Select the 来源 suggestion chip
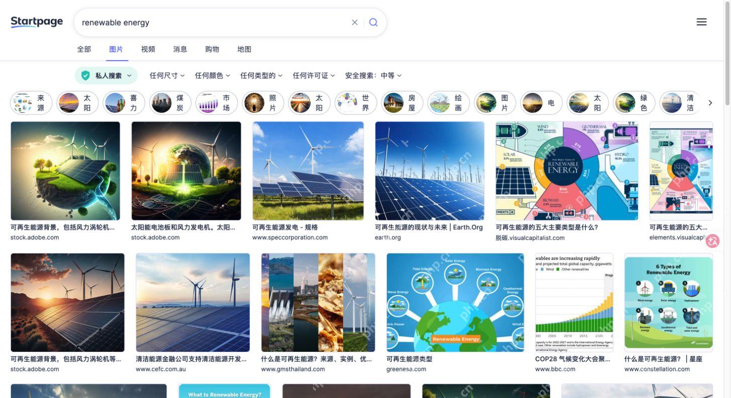Screen dimensions: 731x398 [x=31, y=103]
